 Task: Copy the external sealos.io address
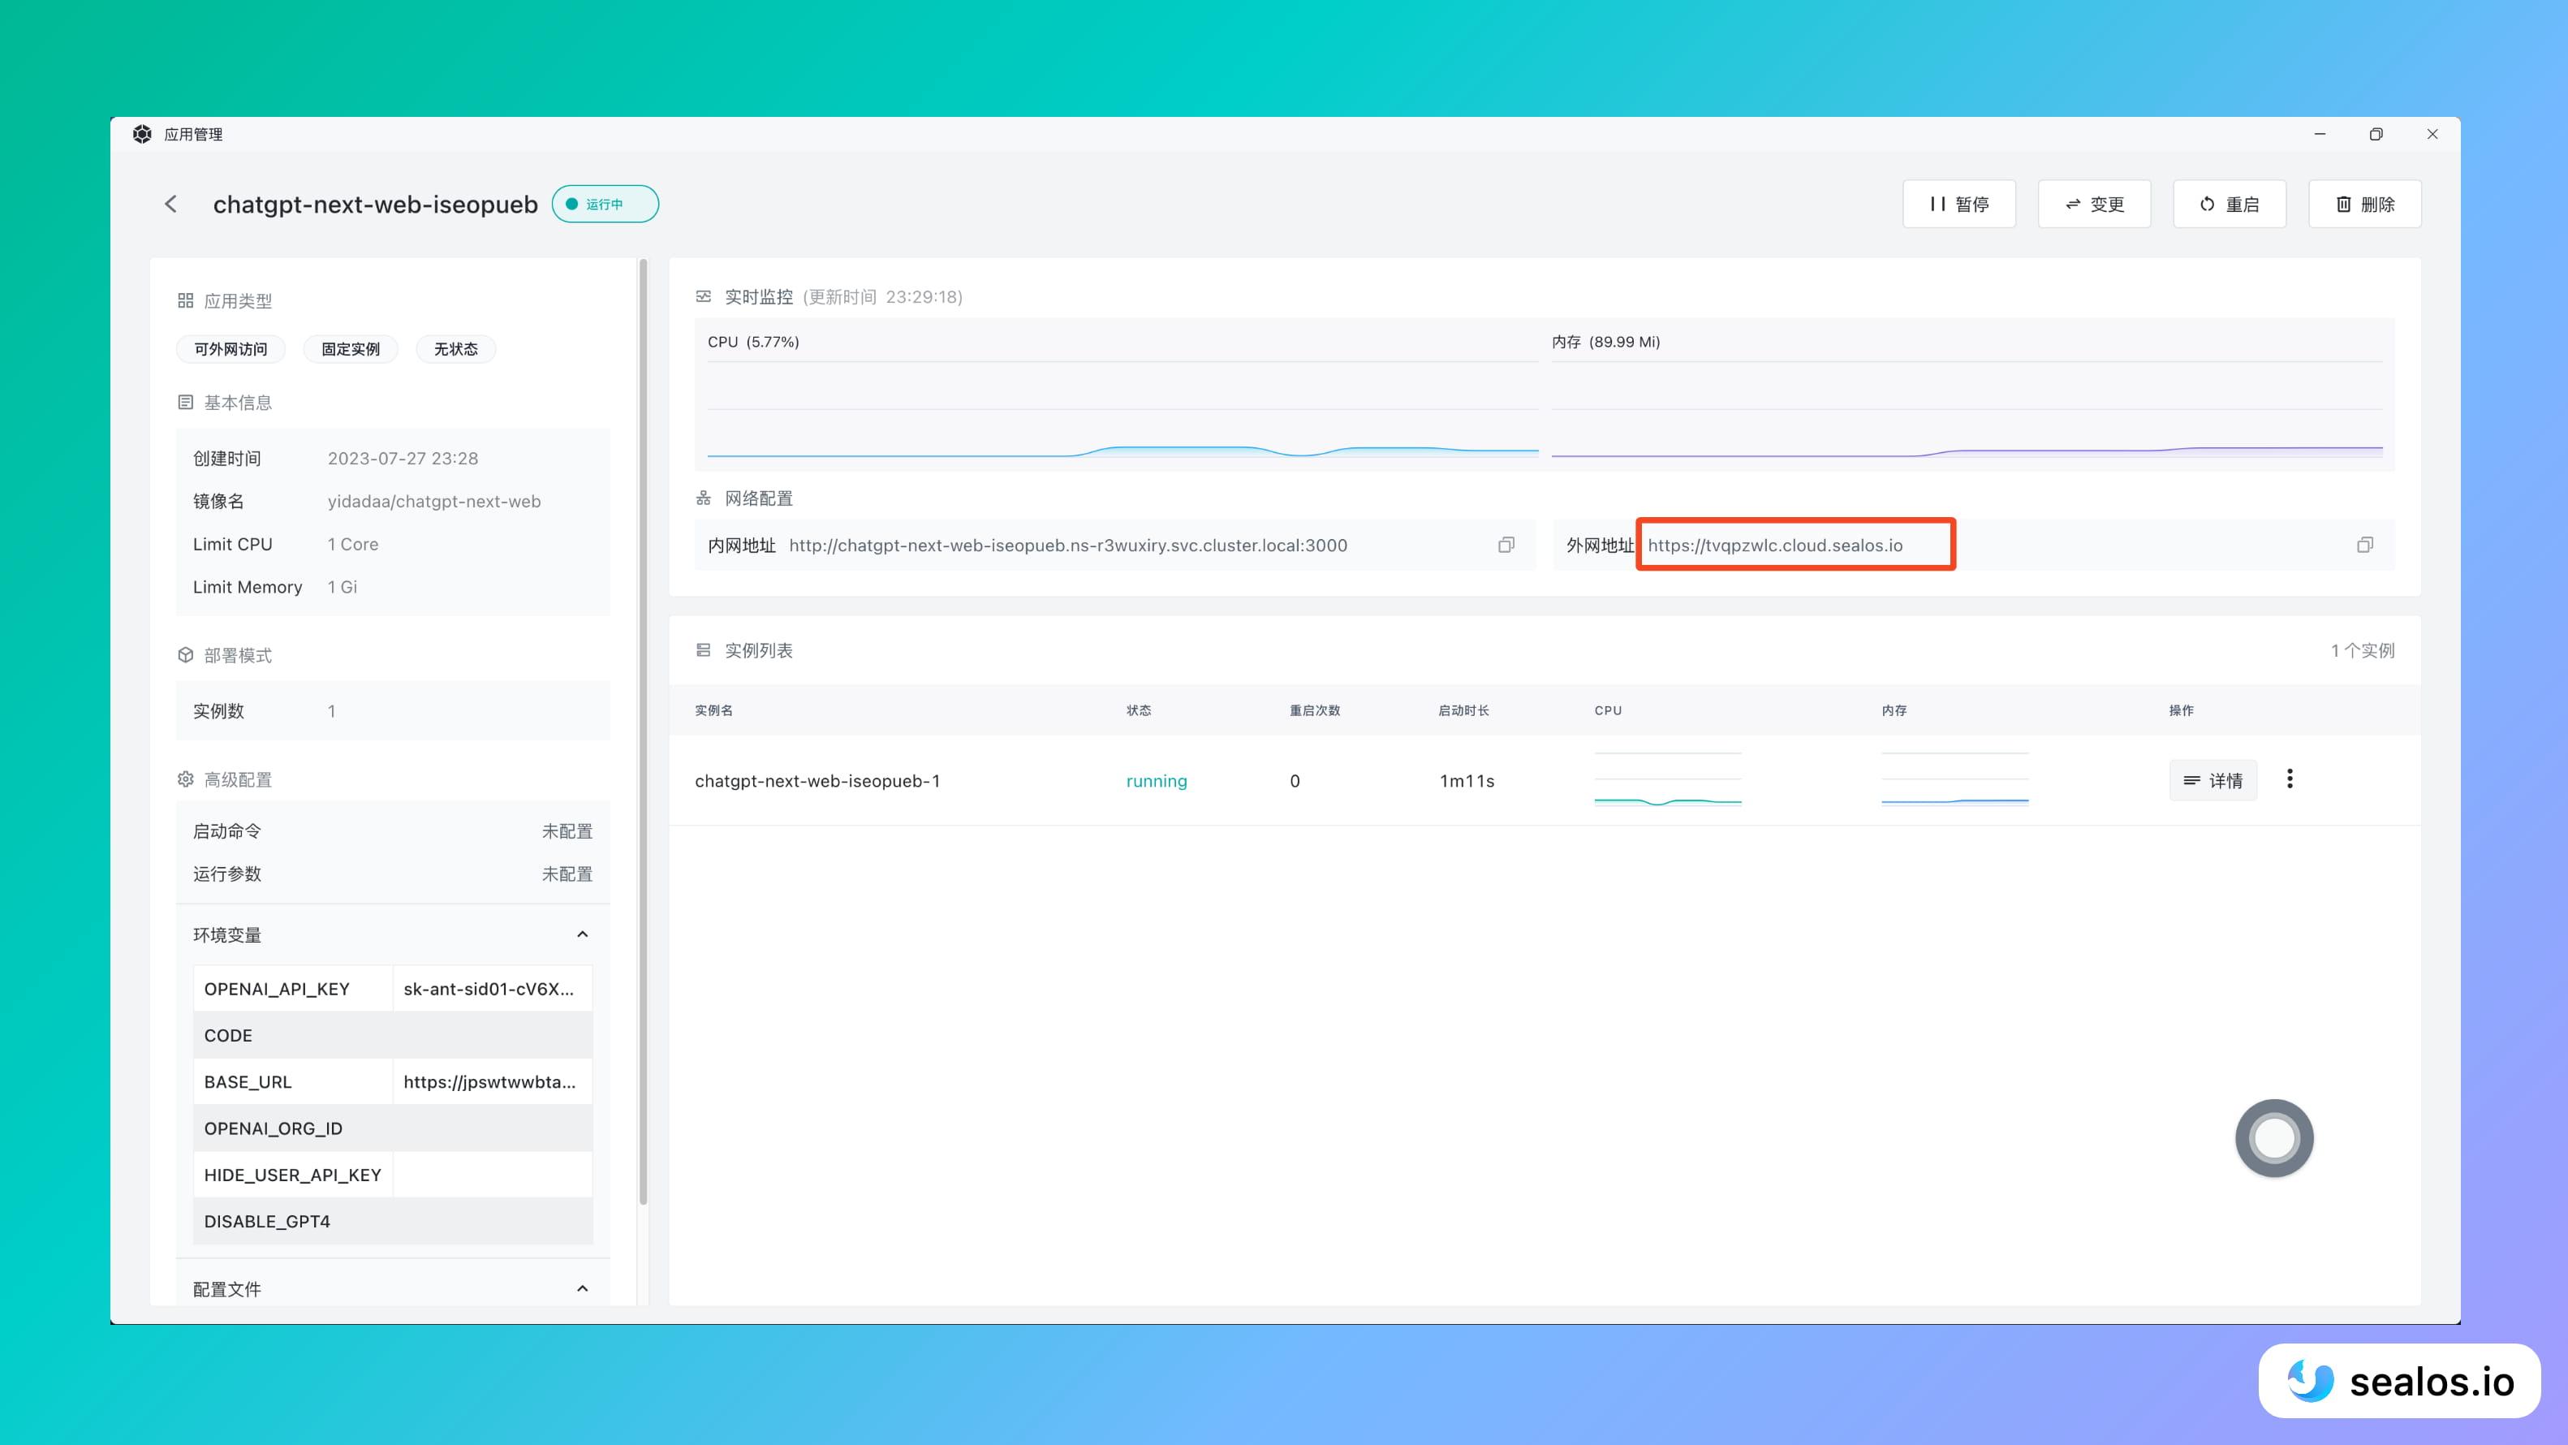pos(2364,545)
